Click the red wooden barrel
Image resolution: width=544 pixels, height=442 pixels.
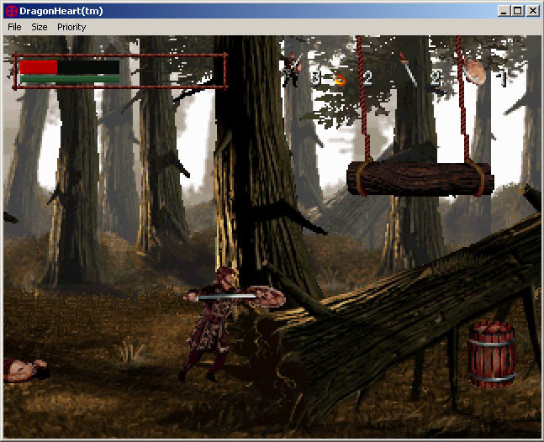[x=492, y=355]
